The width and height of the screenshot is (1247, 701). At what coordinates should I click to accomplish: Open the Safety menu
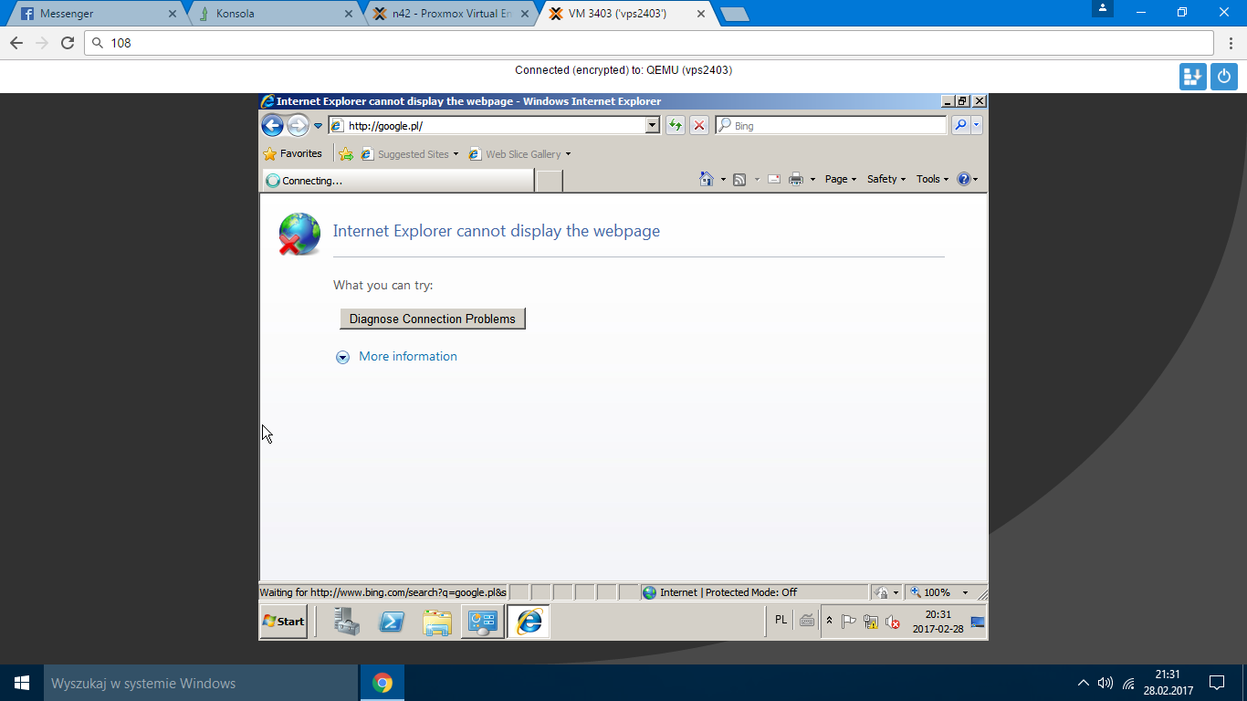click(885, 180)
